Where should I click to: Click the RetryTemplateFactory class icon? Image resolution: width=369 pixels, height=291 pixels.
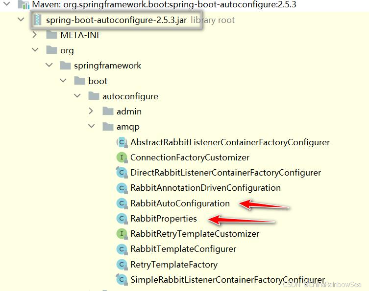[x=122, y=265]
